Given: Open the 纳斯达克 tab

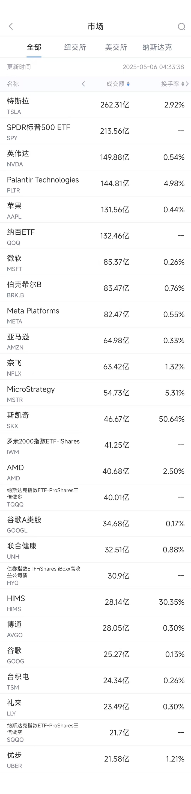Looking at the screenshot, I should (157, 47).
